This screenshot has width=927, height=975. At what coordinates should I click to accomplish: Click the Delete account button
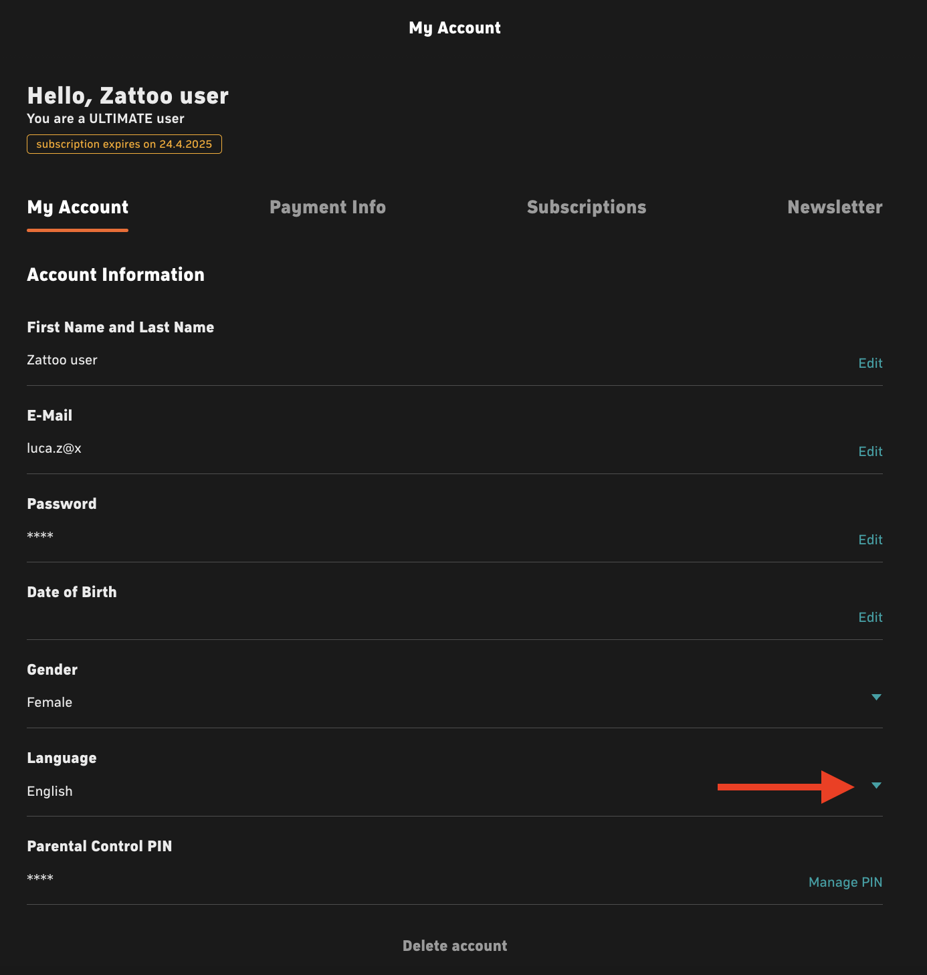pos(455,946)
